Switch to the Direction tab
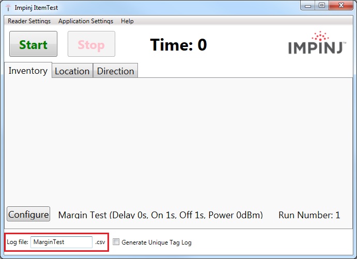The width and height of the screenshot is (357, 259). click(x=115, y=71)
